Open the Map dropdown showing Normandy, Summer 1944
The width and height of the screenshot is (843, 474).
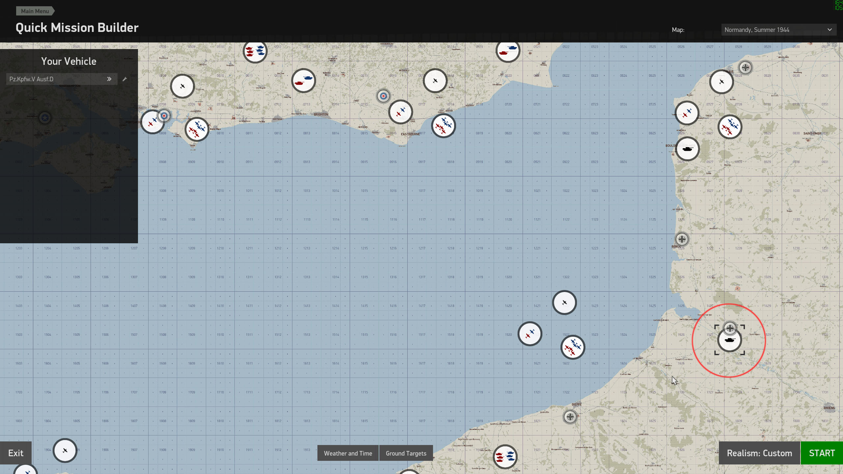[778, 30]
